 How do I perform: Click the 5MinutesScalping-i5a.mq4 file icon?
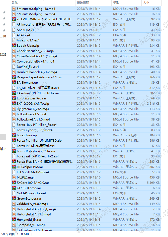click(x=14, y=14)
